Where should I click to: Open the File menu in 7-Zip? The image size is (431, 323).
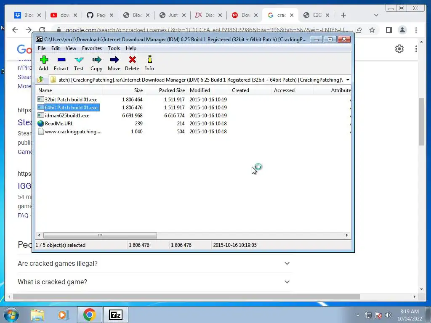tap(42, 48)
